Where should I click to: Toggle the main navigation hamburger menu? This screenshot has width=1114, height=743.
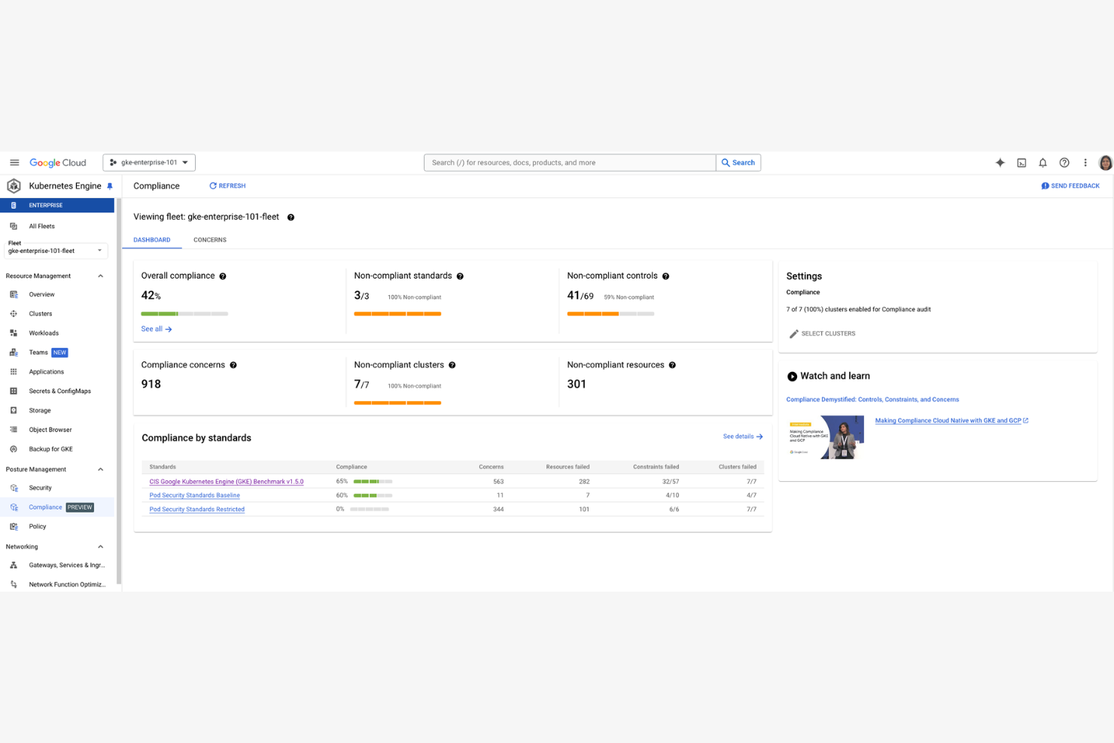[14, 162]
